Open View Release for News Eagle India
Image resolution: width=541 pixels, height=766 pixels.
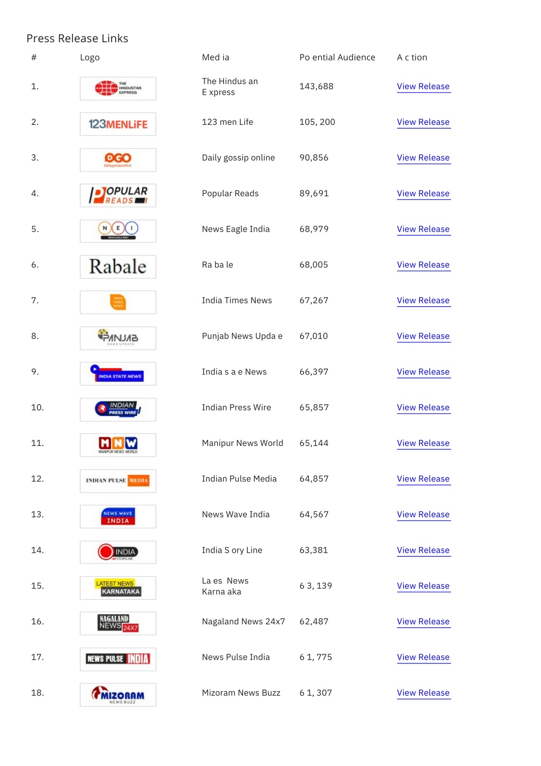click(x=423, y=229)
